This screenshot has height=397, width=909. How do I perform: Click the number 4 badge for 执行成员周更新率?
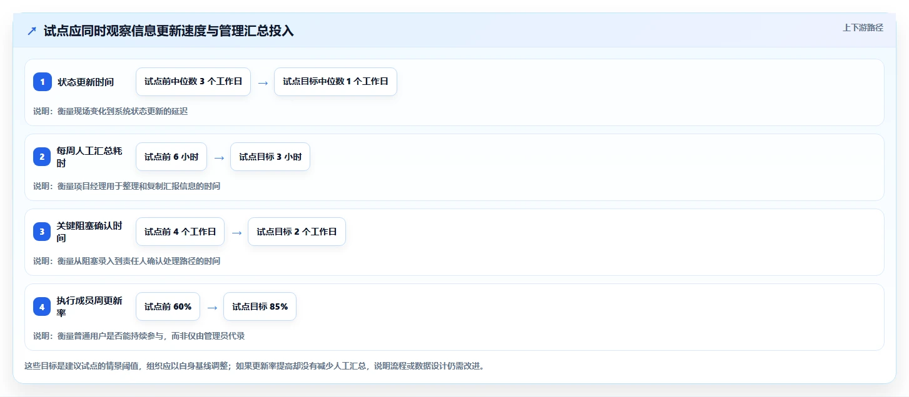point(43,306)
